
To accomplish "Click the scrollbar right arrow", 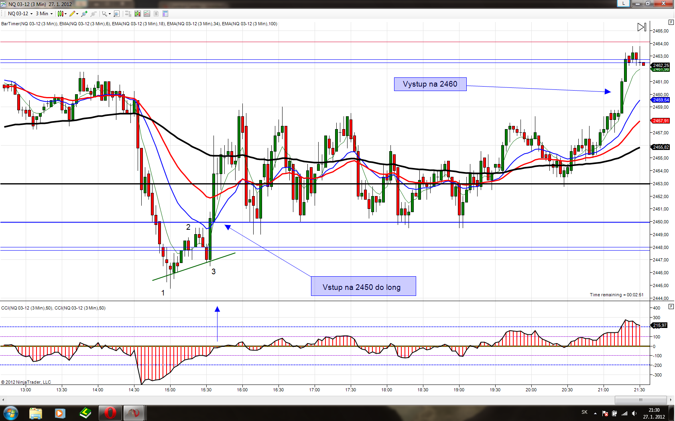I will coord(671,400).
